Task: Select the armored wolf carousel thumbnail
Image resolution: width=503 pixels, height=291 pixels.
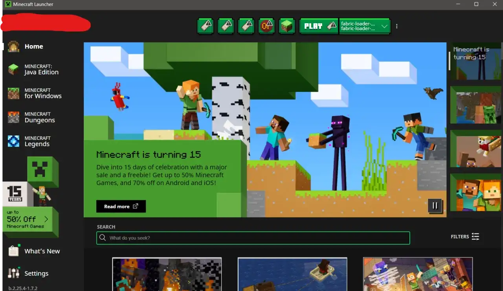Action: [x=475, y=148]
